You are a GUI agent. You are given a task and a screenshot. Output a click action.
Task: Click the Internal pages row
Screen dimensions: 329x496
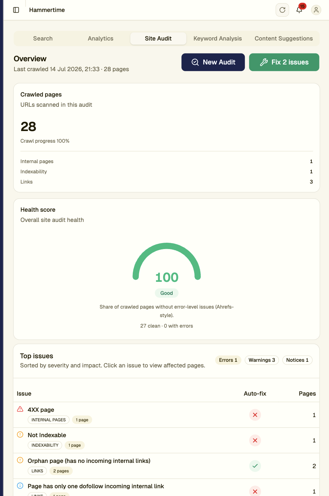(x=167, y=161)
